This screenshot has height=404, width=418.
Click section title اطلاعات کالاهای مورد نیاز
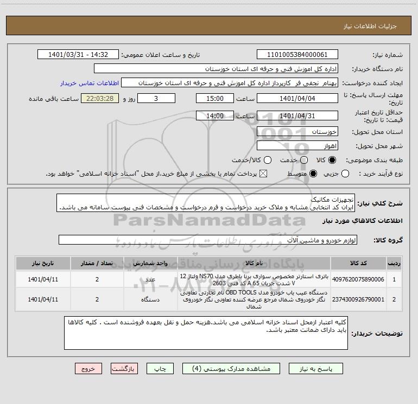point(362,221)
